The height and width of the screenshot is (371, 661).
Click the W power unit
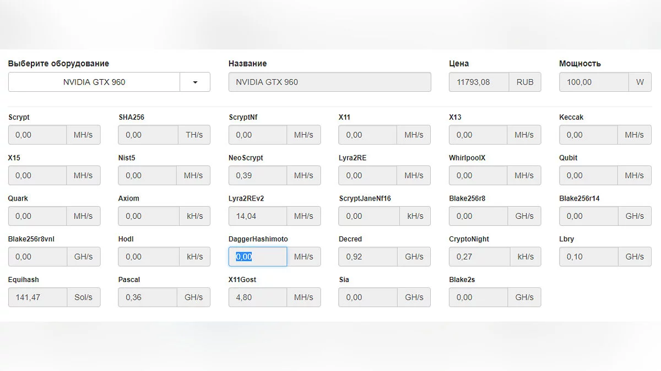[x=640, y=82]
